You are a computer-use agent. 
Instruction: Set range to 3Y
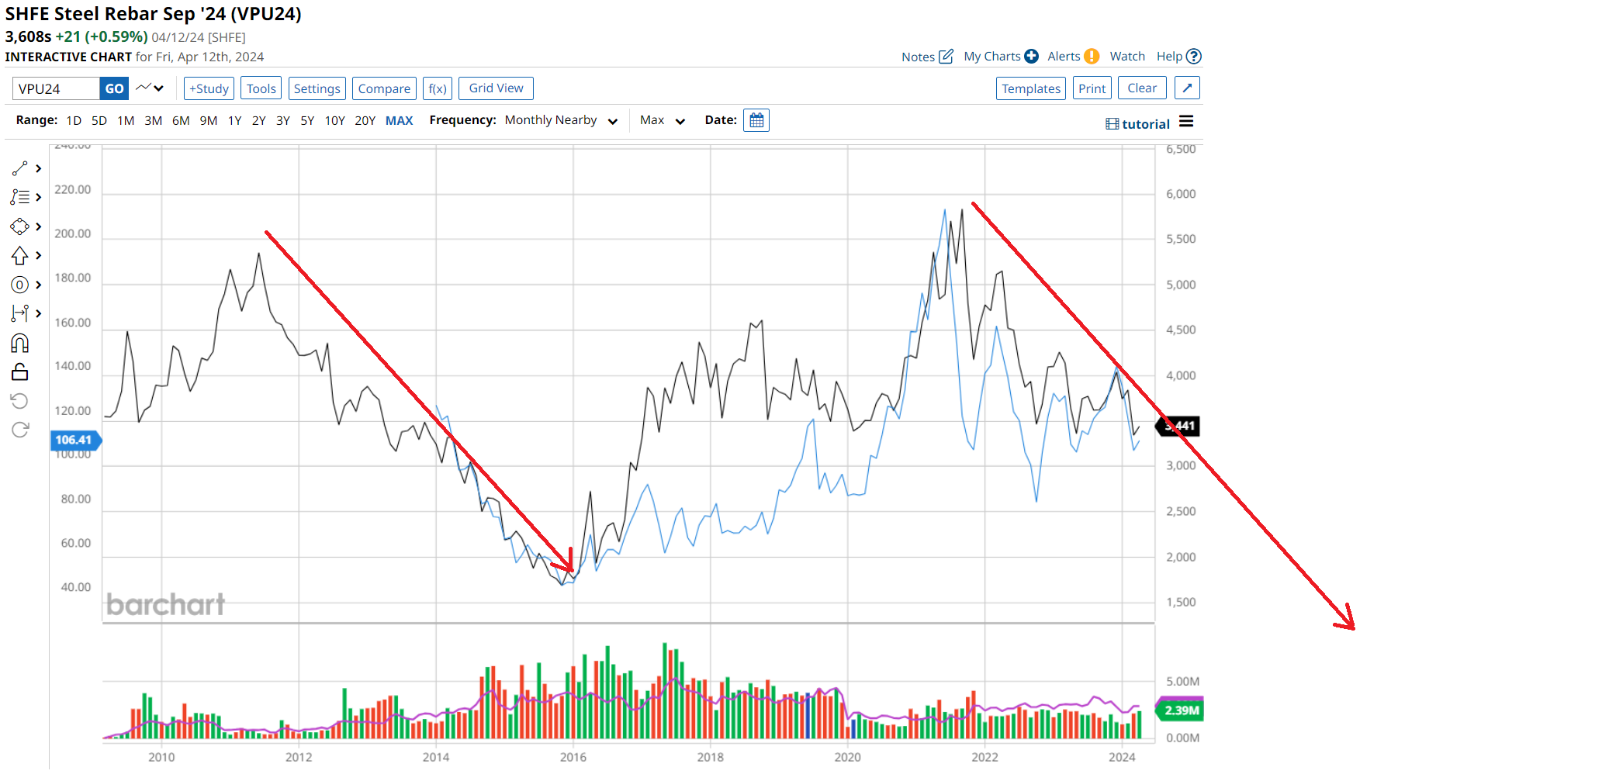point(283,120)
